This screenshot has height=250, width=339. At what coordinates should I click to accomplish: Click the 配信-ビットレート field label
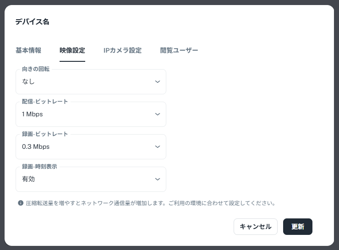pos(45,102)
